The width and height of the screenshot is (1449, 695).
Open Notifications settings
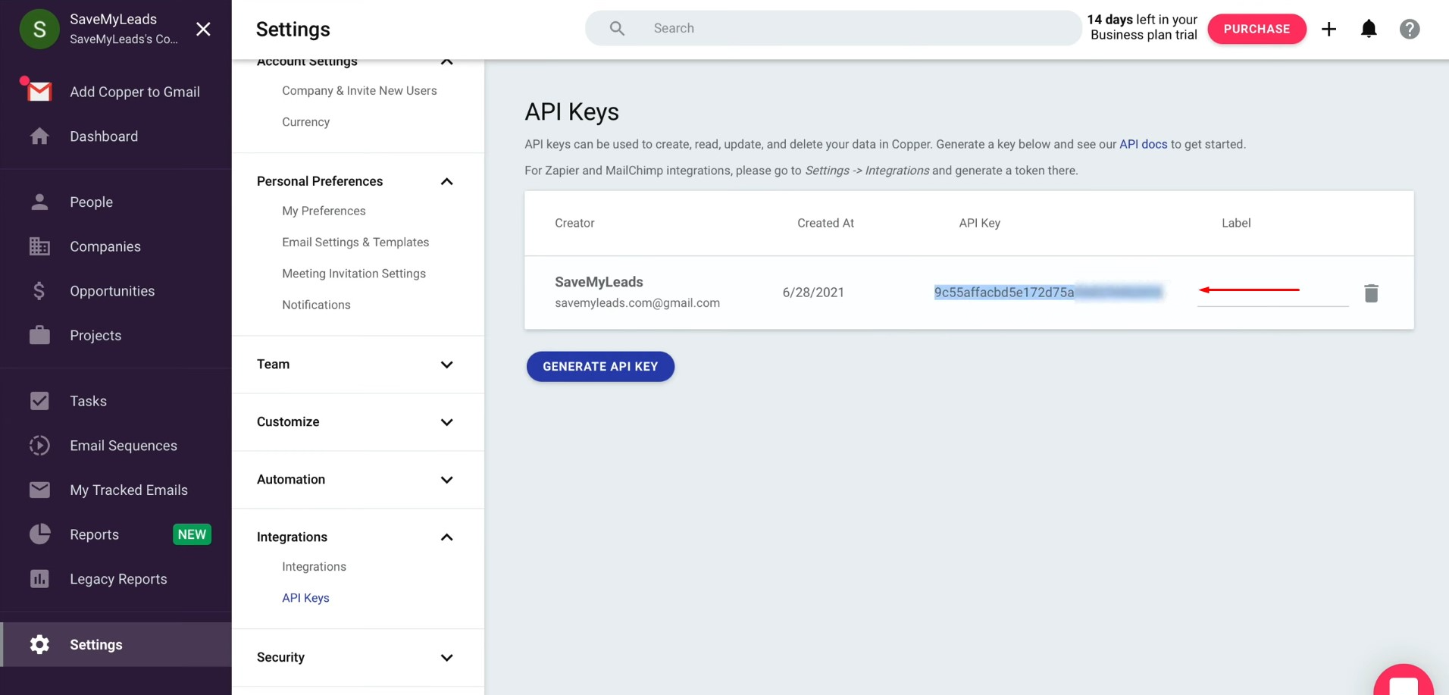point(316,305)
